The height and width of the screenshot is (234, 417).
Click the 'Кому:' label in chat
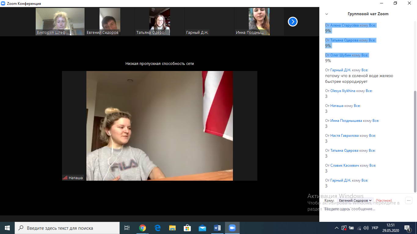tap(329, 200)
